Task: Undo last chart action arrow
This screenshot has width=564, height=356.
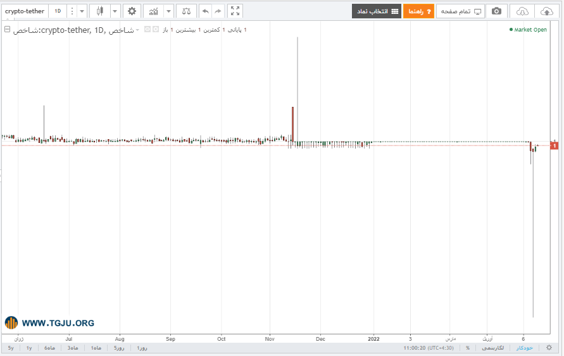Action: pos(205,11)
